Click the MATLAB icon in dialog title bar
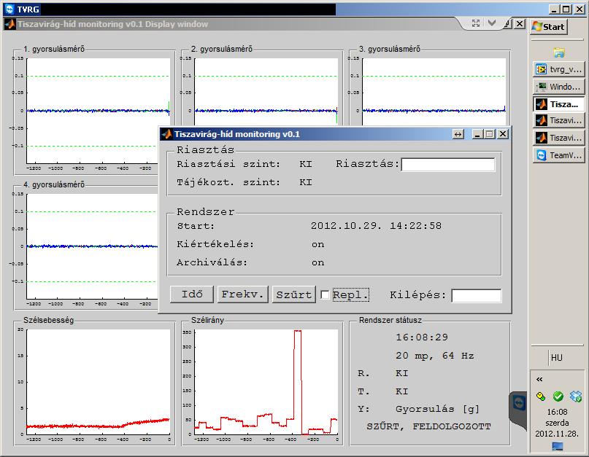589x457 pixels. (167, 134)
